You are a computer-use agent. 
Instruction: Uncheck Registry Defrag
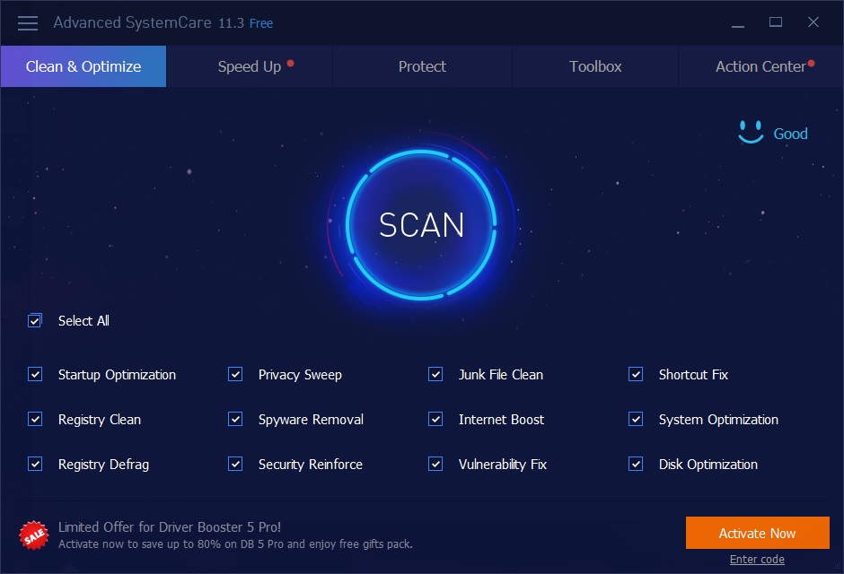35,464
